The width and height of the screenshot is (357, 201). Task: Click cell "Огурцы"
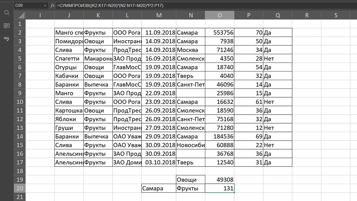tap(69, 67)
